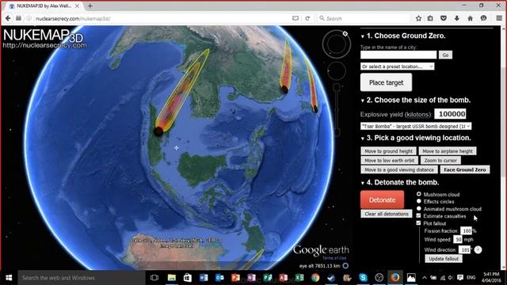
Task: Open OBS Studio from the taskbar
Action: click(379, 278)
